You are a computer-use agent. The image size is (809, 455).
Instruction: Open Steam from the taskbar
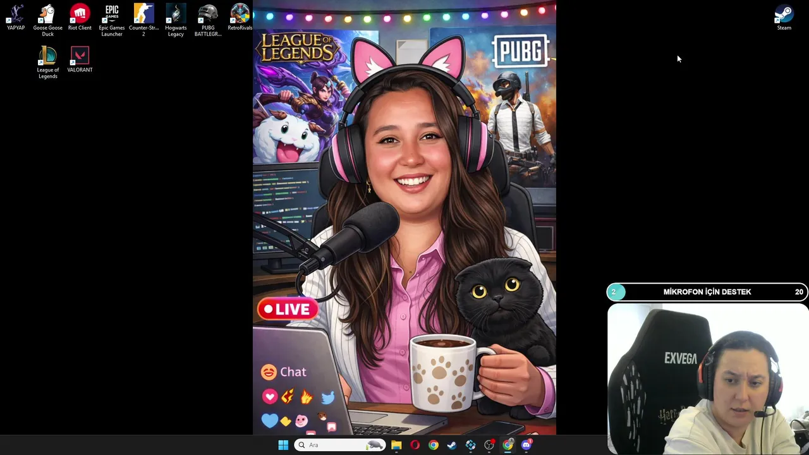point(452,445)
